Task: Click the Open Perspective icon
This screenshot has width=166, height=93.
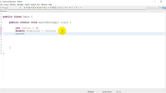Action: 160,8
